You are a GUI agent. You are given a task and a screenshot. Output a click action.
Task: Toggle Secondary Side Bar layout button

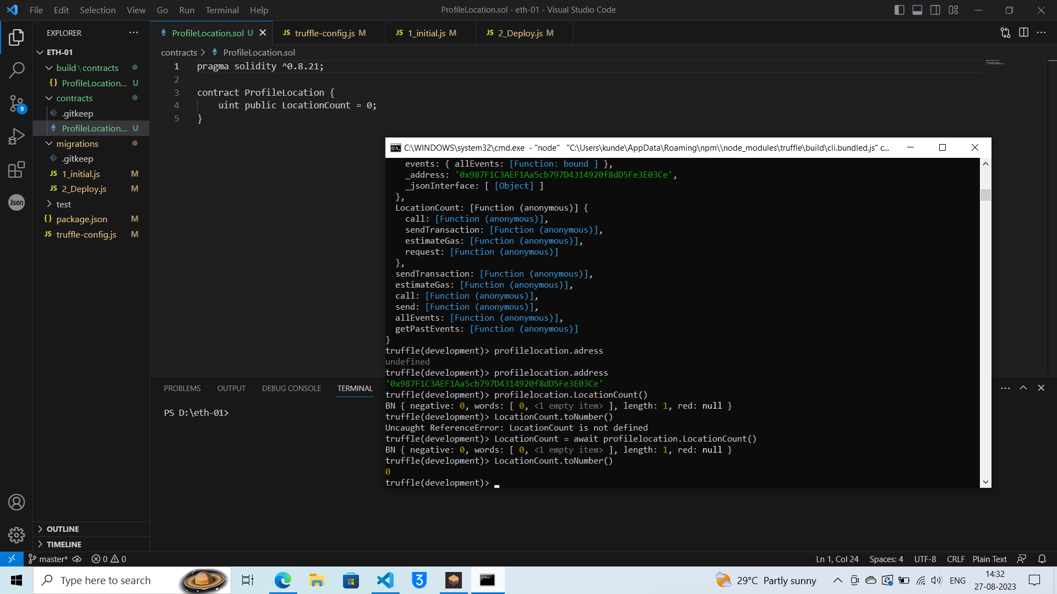[935, 10]
